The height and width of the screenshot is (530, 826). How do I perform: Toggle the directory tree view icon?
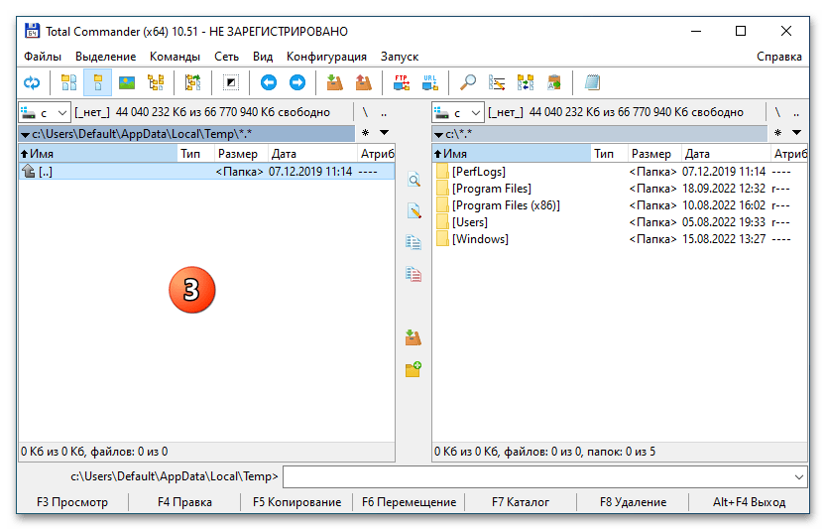[156, 82]
